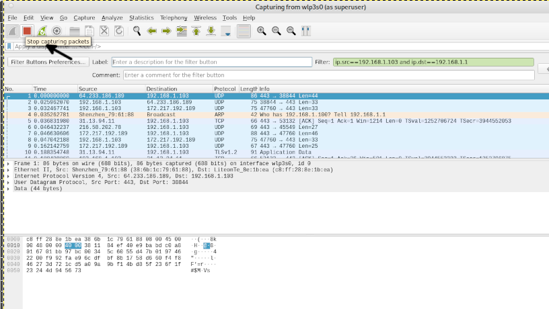The image size is (549, 309).
Task: Click Filter Buttons Preferences button
Action: tap(48, 62)
